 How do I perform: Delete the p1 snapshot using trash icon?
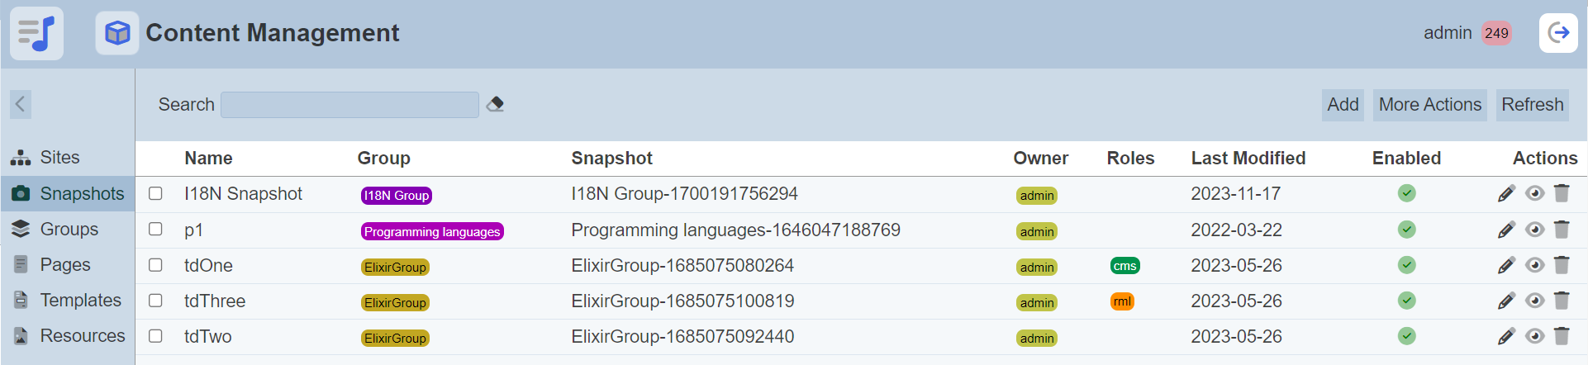point(1561,230)
